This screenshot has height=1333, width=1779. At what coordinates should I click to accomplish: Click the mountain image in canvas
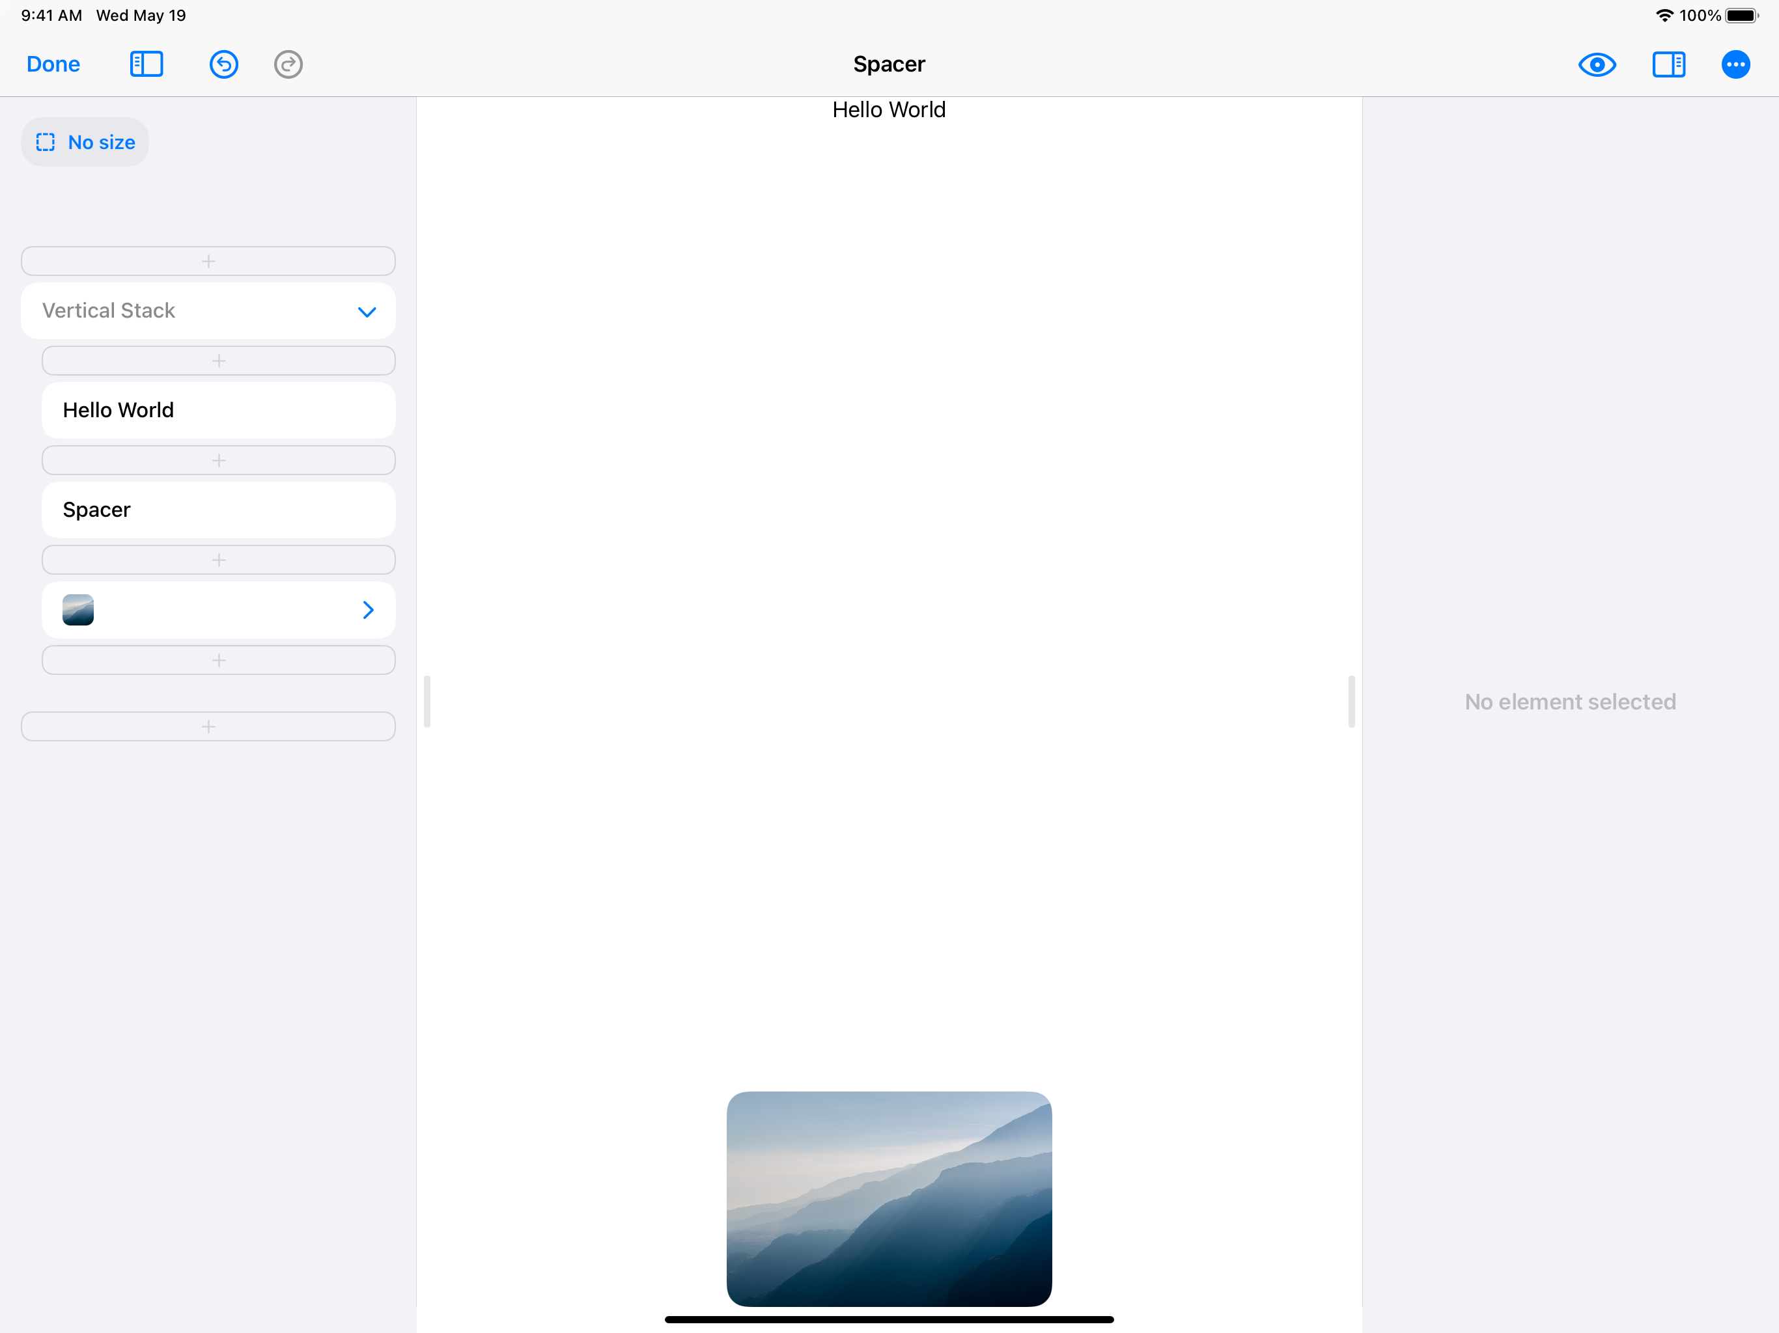(889, 1198)
